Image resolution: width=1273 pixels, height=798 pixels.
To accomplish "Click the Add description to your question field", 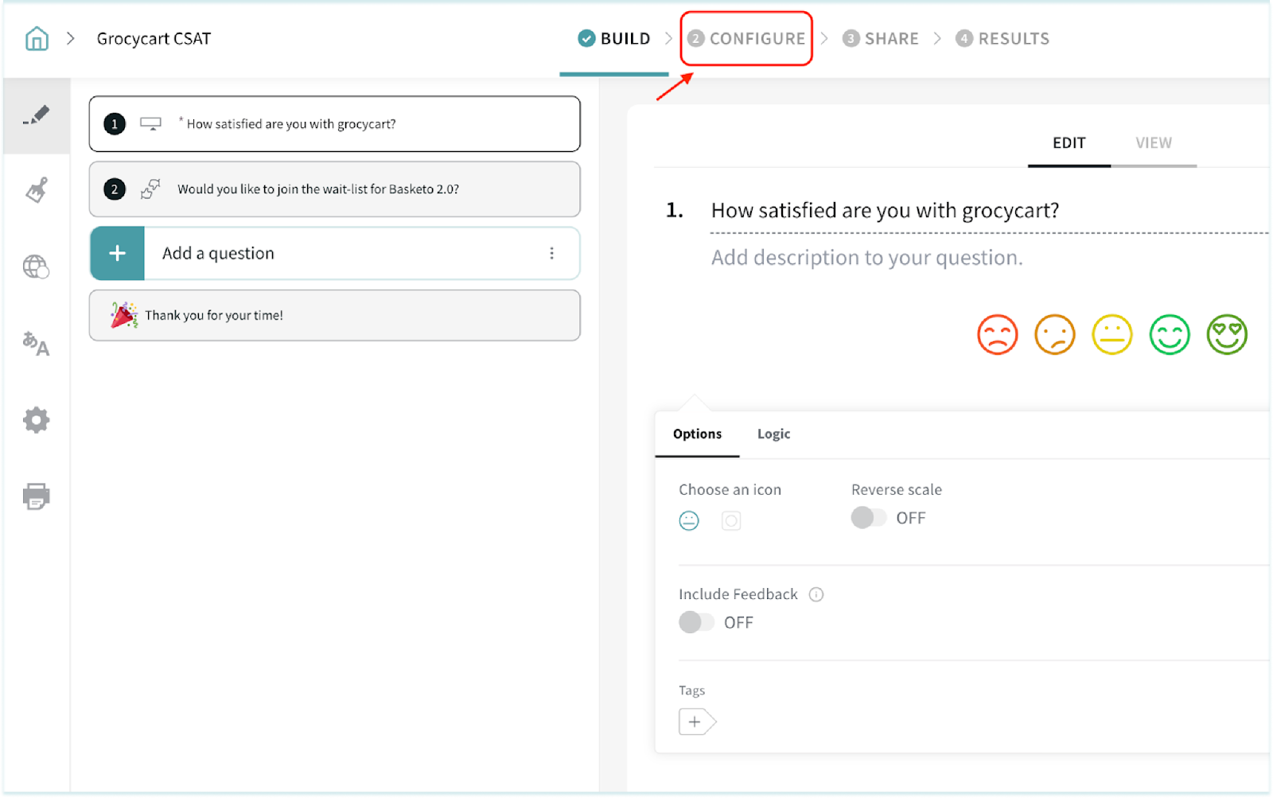I will [866, 258].
